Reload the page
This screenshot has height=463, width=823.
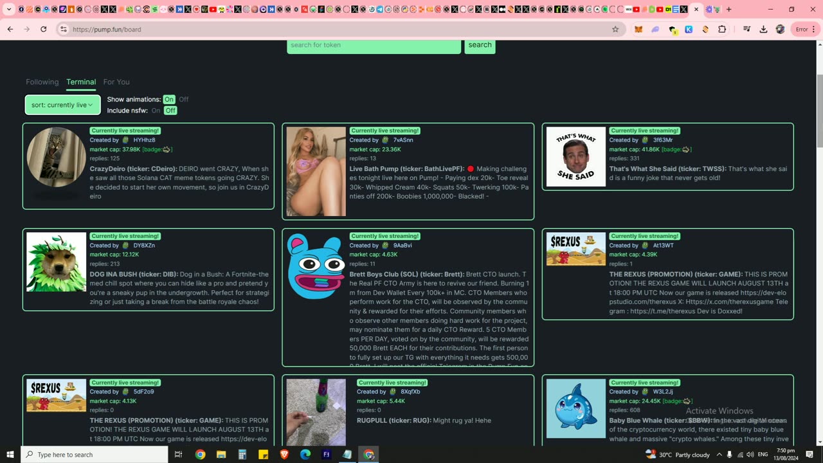pos(43,29)
